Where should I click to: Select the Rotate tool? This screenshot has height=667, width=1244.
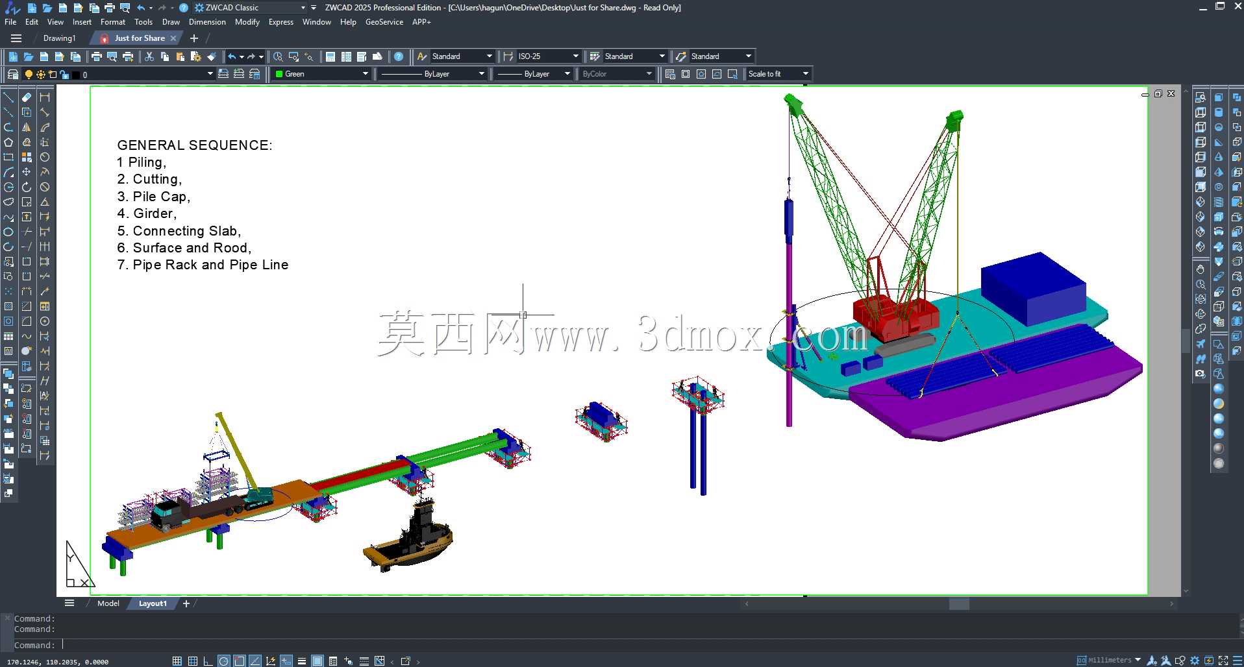point(27,187)
